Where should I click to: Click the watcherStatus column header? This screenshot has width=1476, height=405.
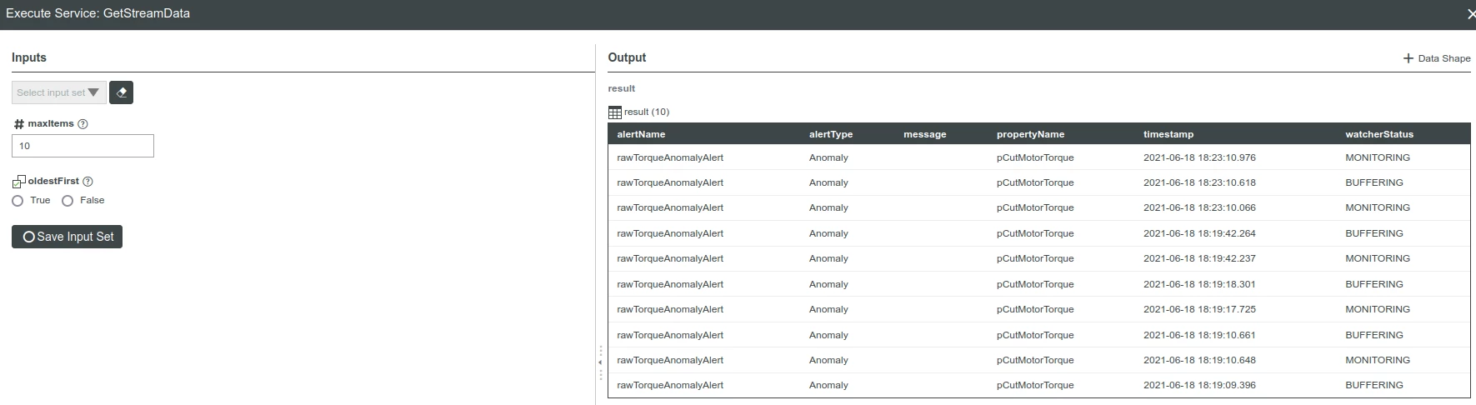(x=1378, y=134)
